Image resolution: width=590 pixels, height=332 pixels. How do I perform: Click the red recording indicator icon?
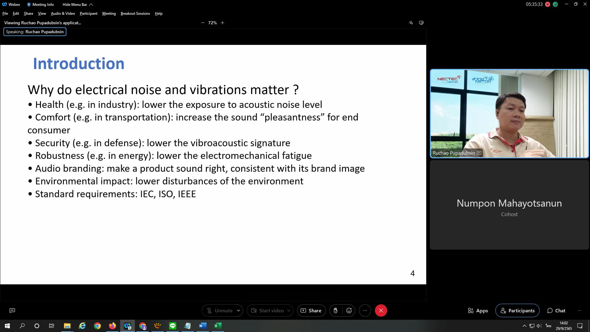pyautogui.click(x=548, y=4)
